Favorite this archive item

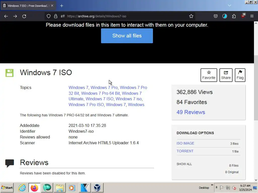pyautogui.click(x=209, y=75)
